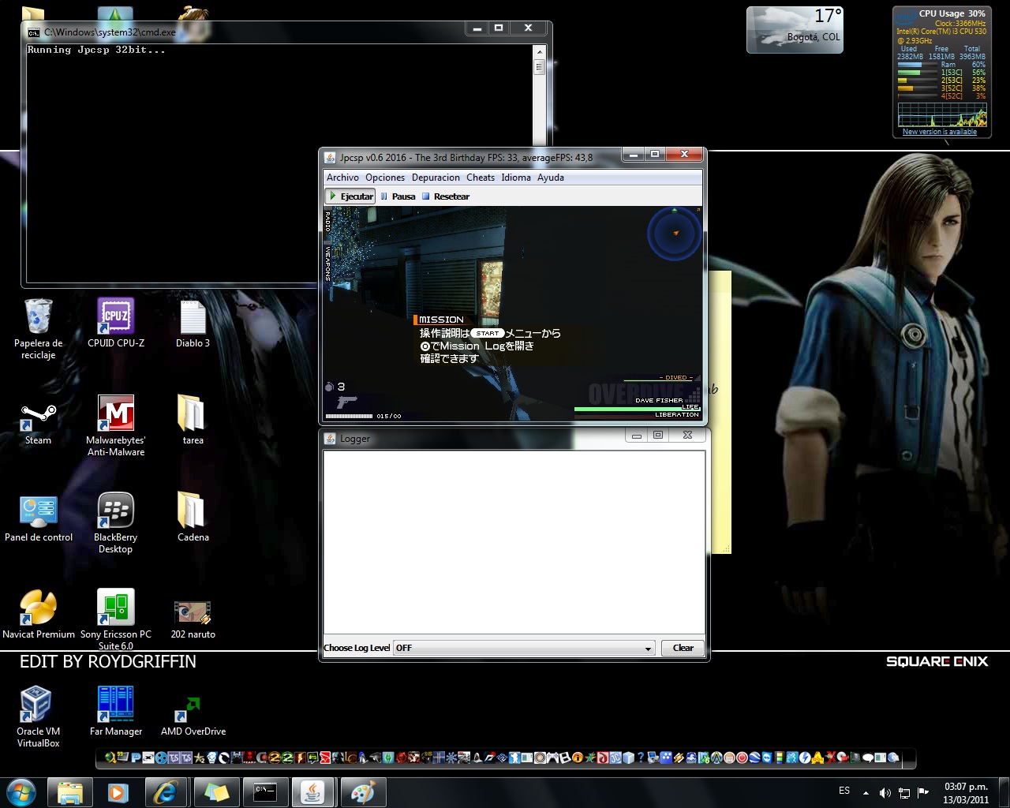
Task: Open the Action Center flag icon
Action: [x=922, y=792]
